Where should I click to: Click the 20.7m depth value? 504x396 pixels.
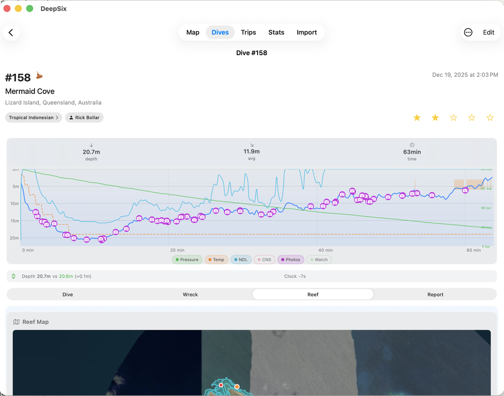[91, 152]
